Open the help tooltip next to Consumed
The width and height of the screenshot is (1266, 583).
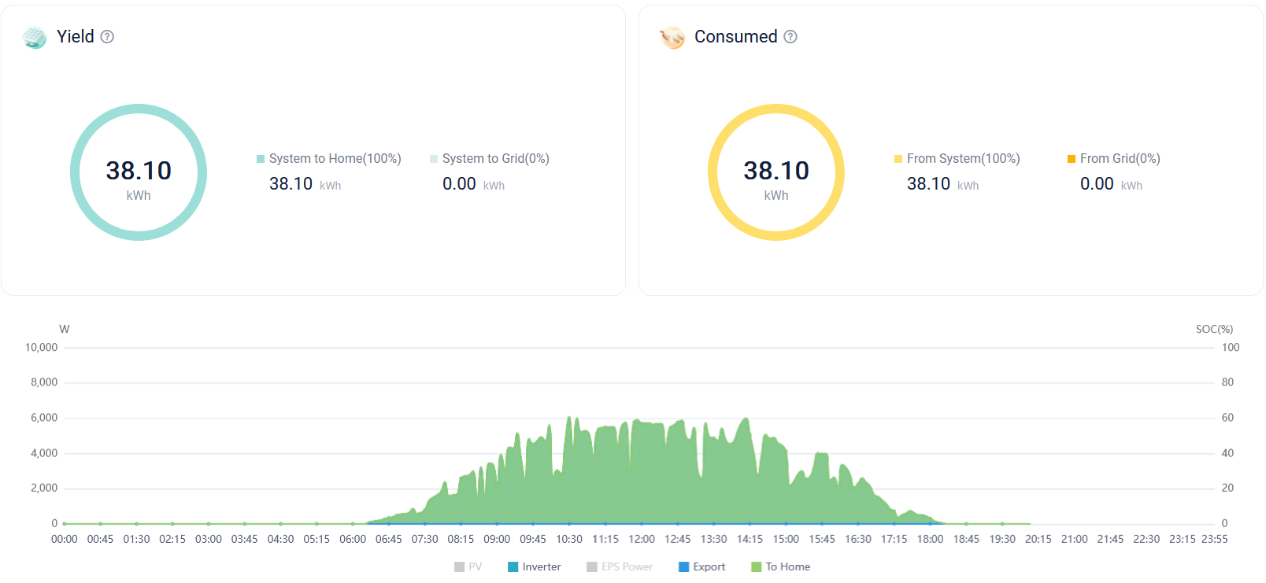click(x=790, y=37)
